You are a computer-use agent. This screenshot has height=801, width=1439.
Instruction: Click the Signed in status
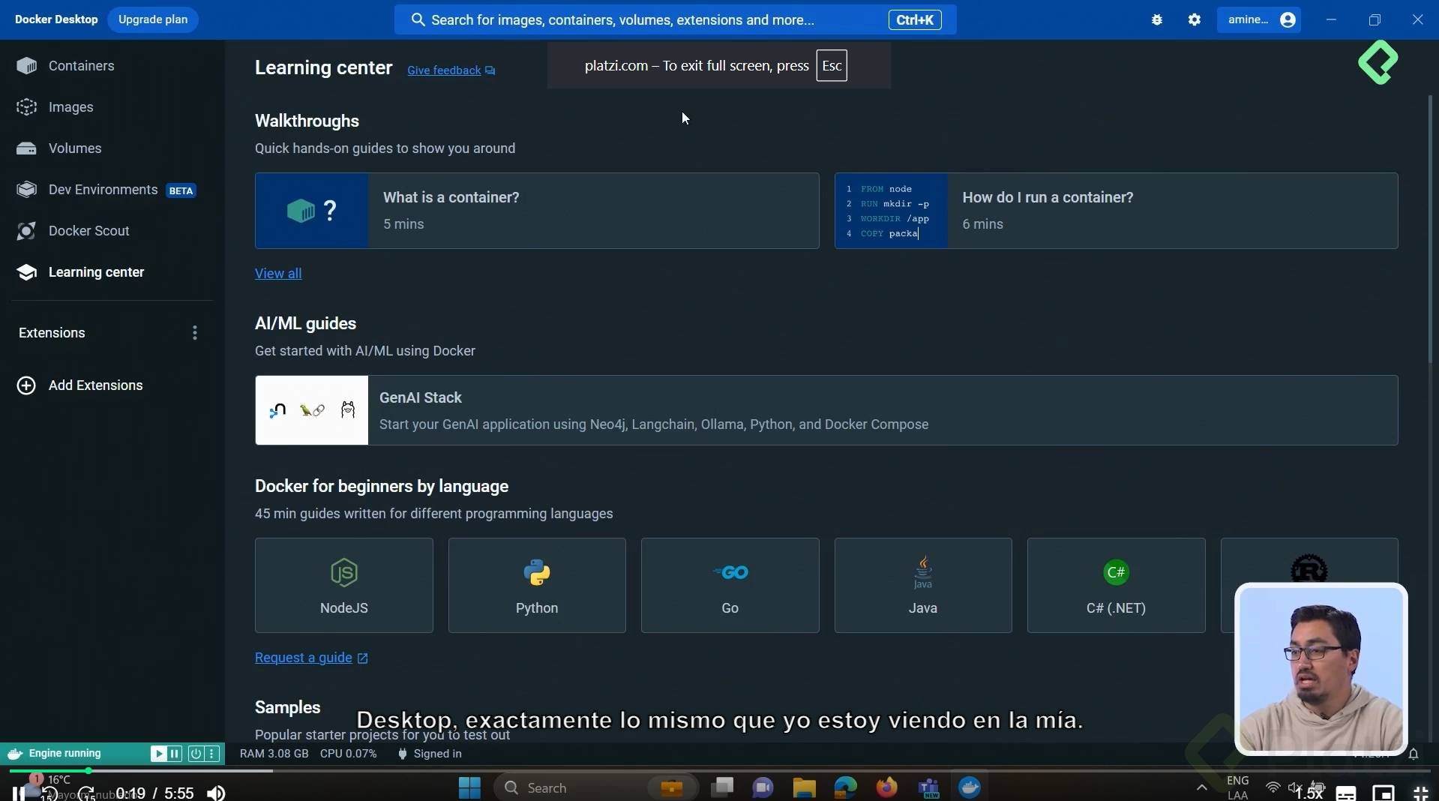point(430,754)
